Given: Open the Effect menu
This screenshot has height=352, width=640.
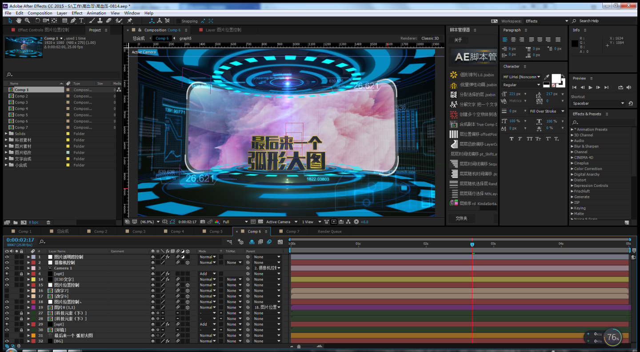Looking at the screenshot, I should (77, 13).
